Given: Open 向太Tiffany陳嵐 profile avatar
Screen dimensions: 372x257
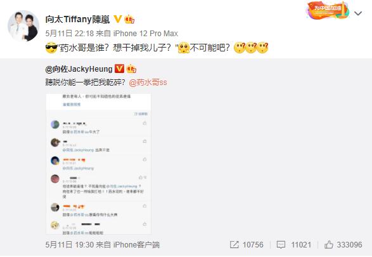Looking at the screenshot, I should pos(23,25).
